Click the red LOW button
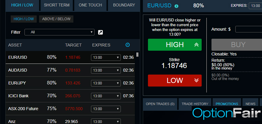This screenshot has height=124, width=262. point(175,80)
